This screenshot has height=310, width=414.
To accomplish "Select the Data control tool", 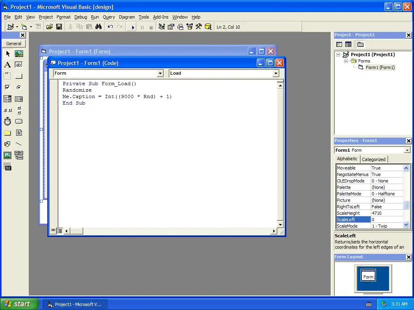I will (19, 155).
